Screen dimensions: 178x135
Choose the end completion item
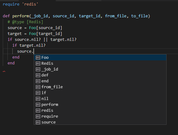[x=100, y=81]
